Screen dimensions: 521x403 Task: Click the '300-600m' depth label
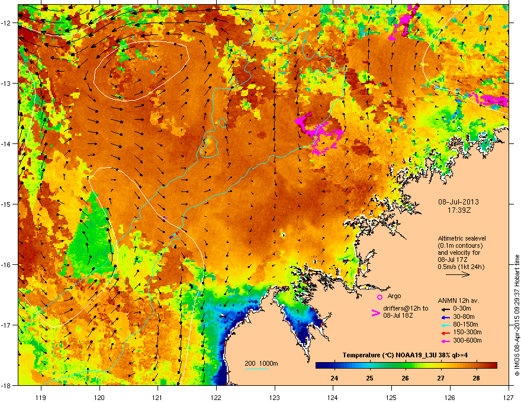[x=467, y=340]
